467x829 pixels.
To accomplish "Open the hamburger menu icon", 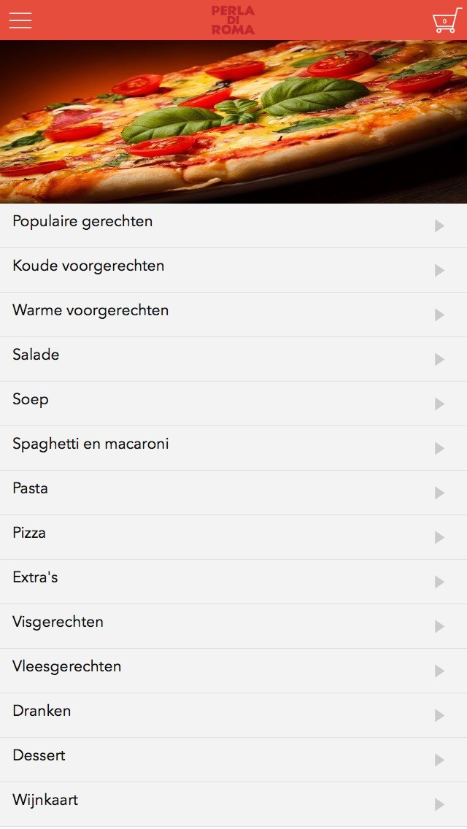I will click(x=20, y=20).
